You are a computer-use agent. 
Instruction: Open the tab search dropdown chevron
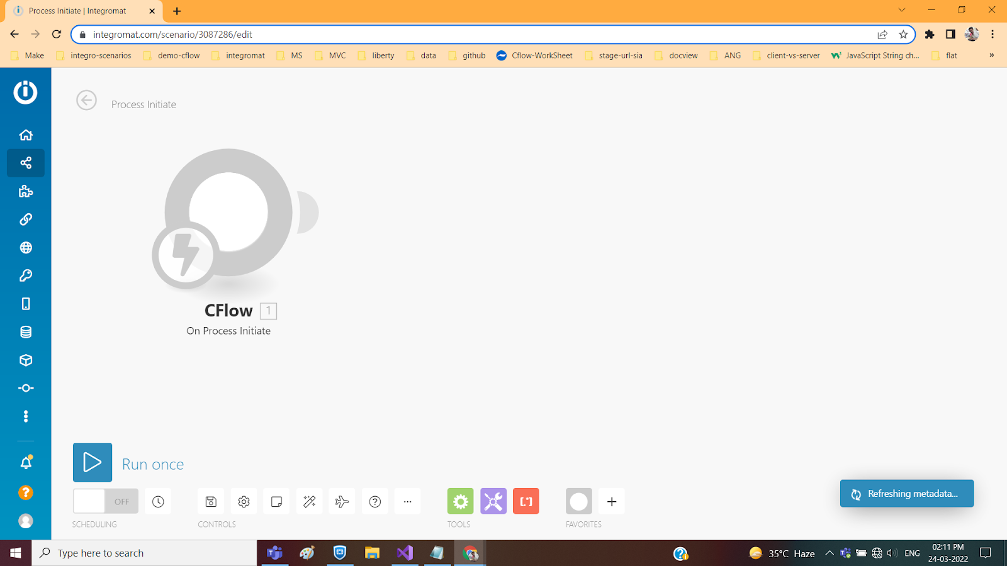point(902,10)
